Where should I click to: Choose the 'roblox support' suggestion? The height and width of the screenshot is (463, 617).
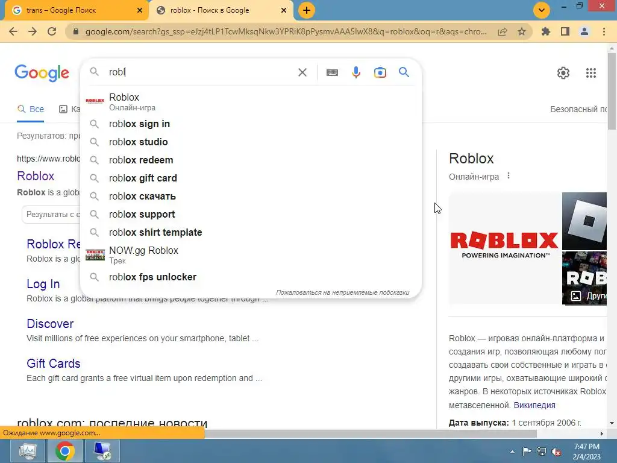(x=251, y=215)
